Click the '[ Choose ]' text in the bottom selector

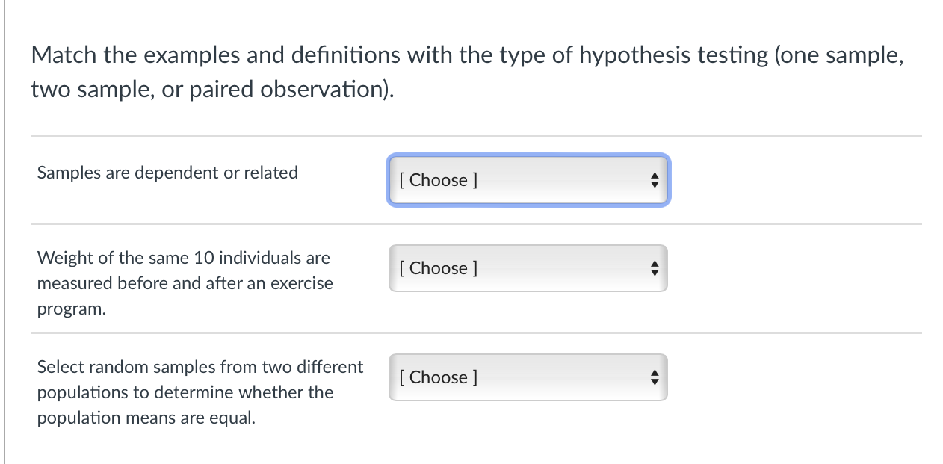click(x=439, y=377)
